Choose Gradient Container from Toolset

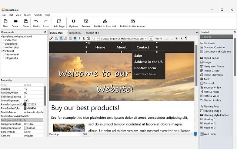(x=214, y=47)
